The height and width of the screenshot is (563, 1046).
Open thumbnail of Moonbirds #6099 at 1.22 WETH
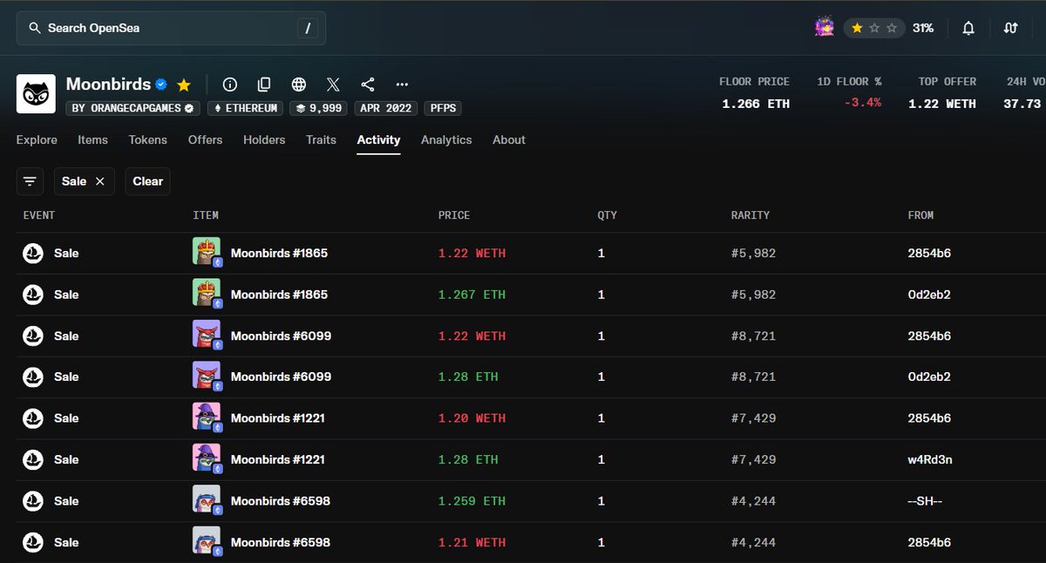point(207,336)
